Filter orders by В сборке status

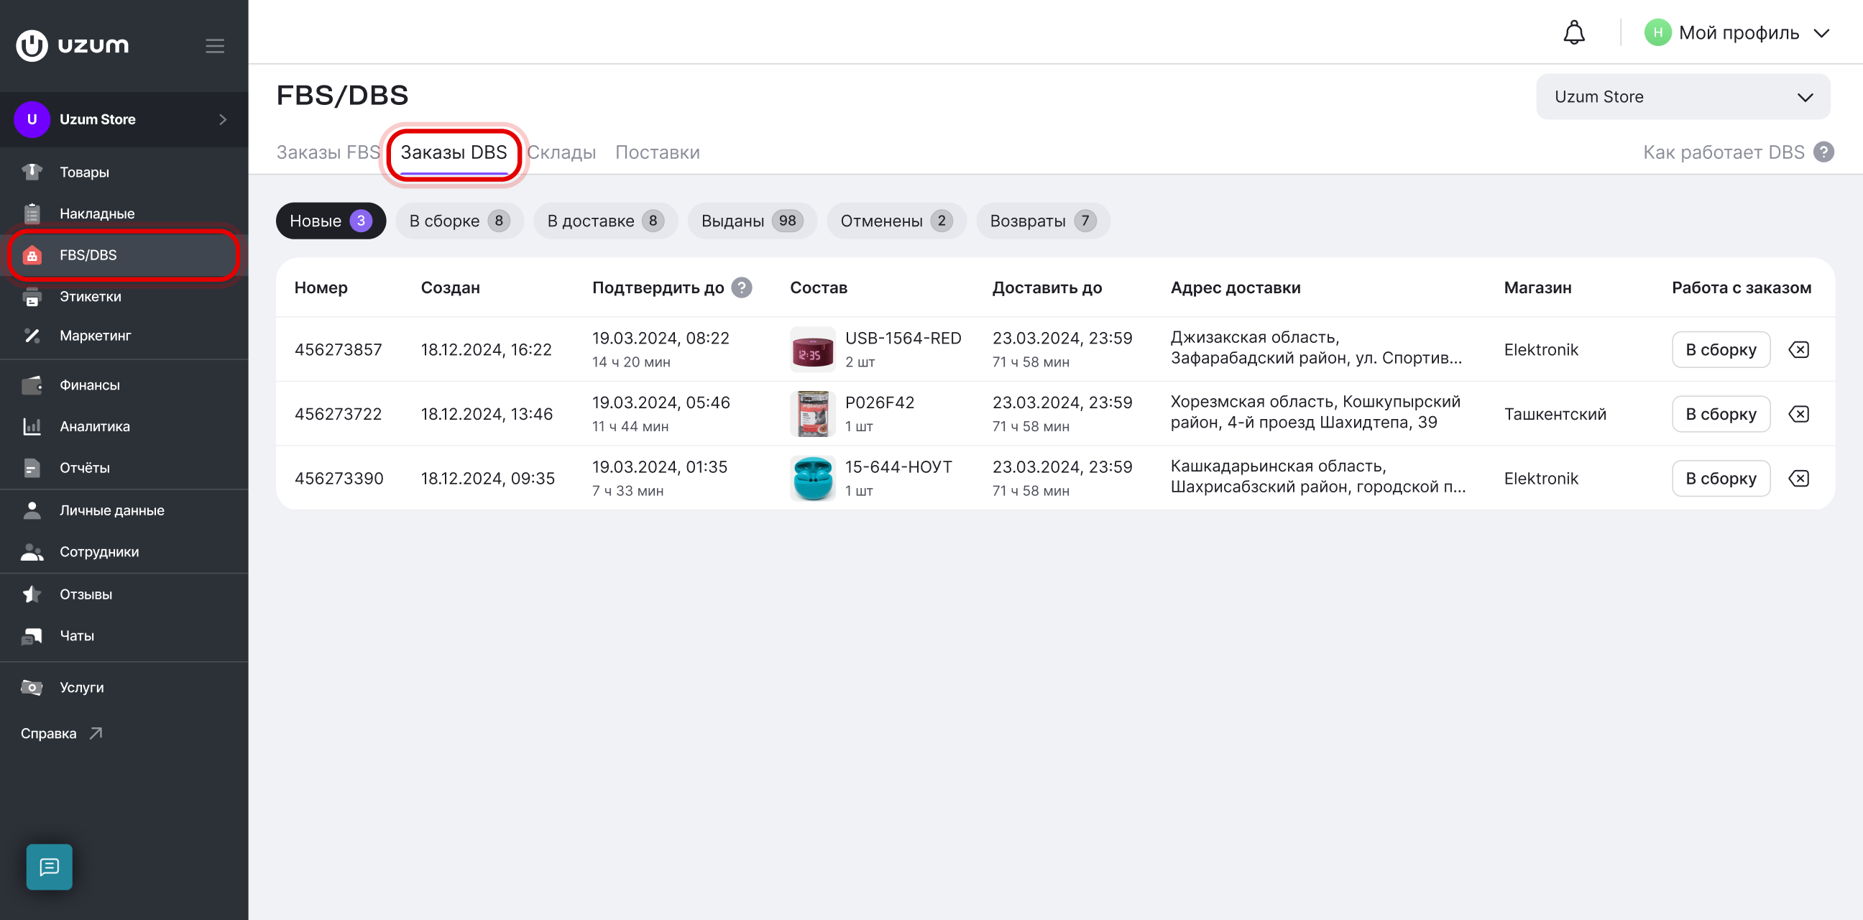pos(459,221)
